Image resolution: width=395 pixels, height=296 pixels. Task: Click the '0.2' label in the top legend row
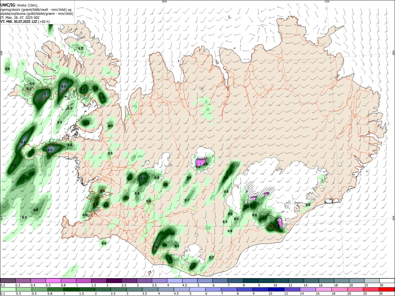point(2,285)
